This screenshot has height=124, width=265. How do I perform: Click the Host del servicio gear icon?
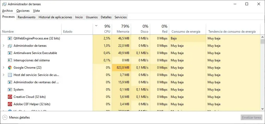[x=10, y=75]
